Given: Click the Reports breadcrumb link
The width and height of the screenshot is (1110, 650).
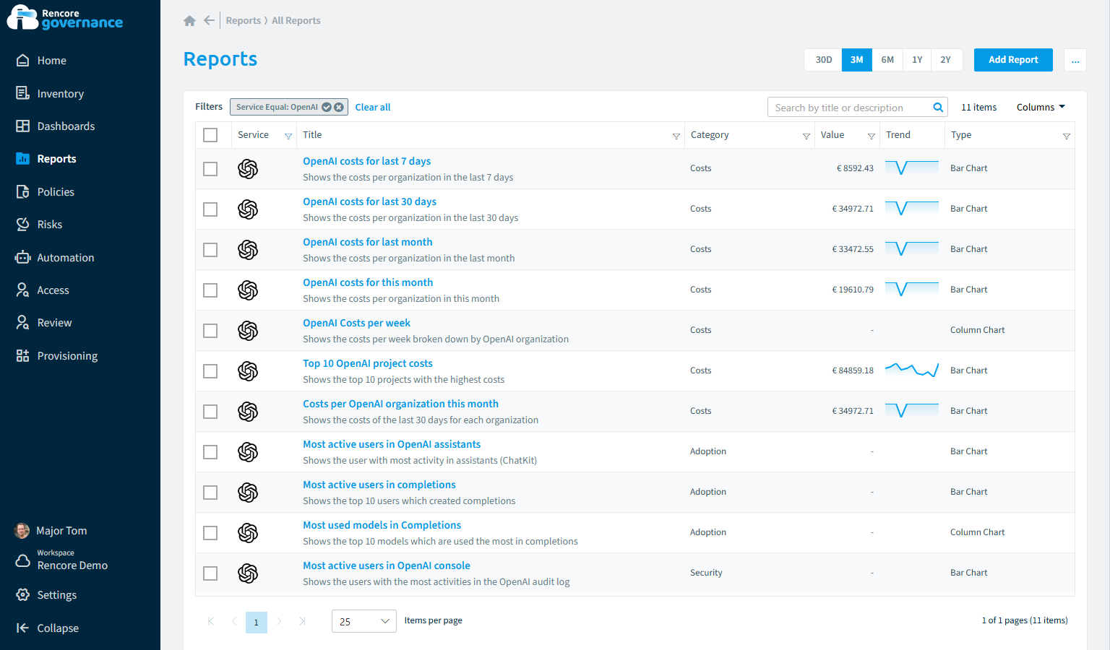Looking at the screenshot, I should (x=244, y=21).
